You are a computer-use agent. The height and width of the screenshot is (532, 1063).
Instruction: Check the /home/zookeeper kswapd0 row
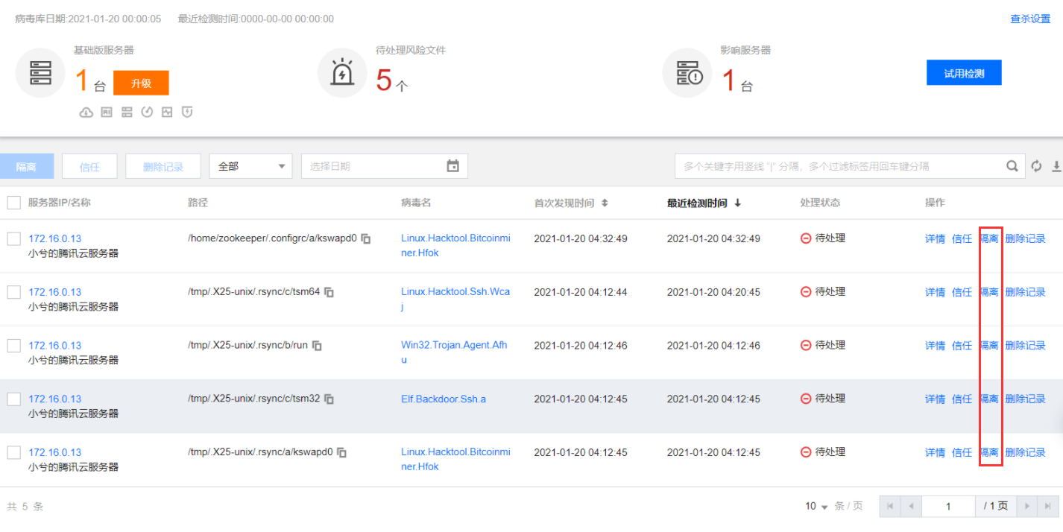tap(13, 238)
